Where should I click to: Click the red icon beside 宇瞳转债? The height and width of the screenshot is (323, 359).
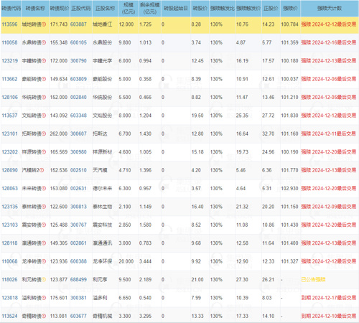(44, 61)
